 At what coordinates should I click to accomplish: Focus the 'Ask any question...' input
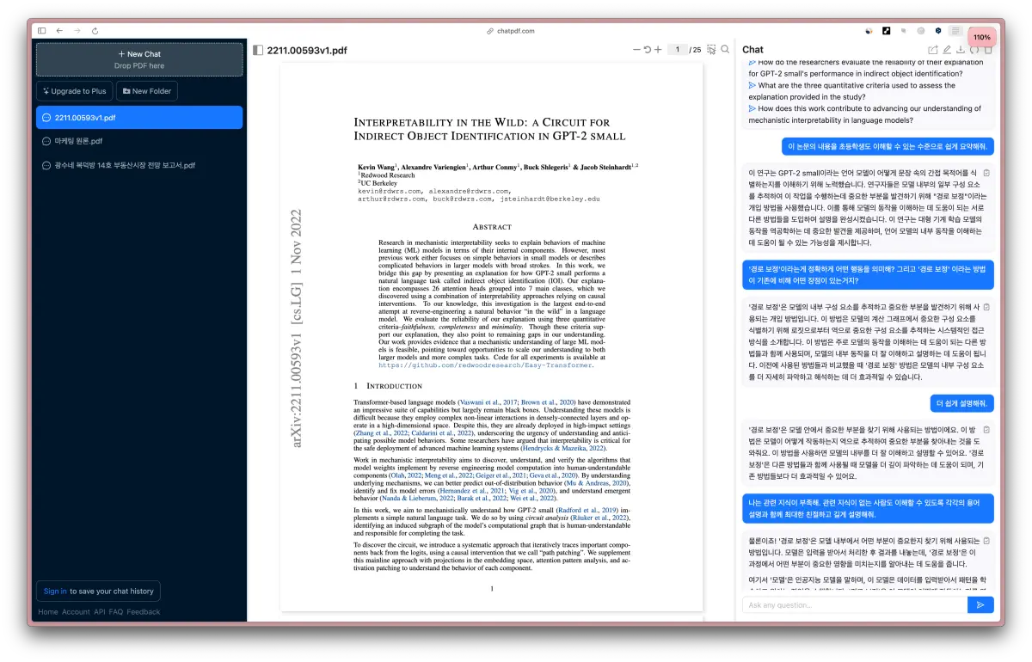pos(855,605)
